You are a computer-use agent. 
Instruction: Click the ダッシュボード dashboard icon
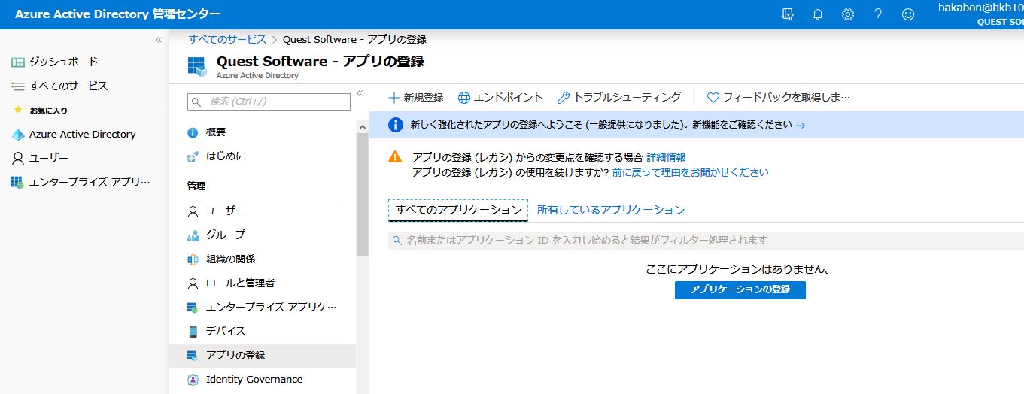click(18, 62)
